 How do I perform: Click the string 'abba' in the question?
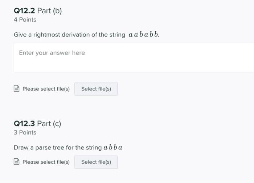(113, 148)
